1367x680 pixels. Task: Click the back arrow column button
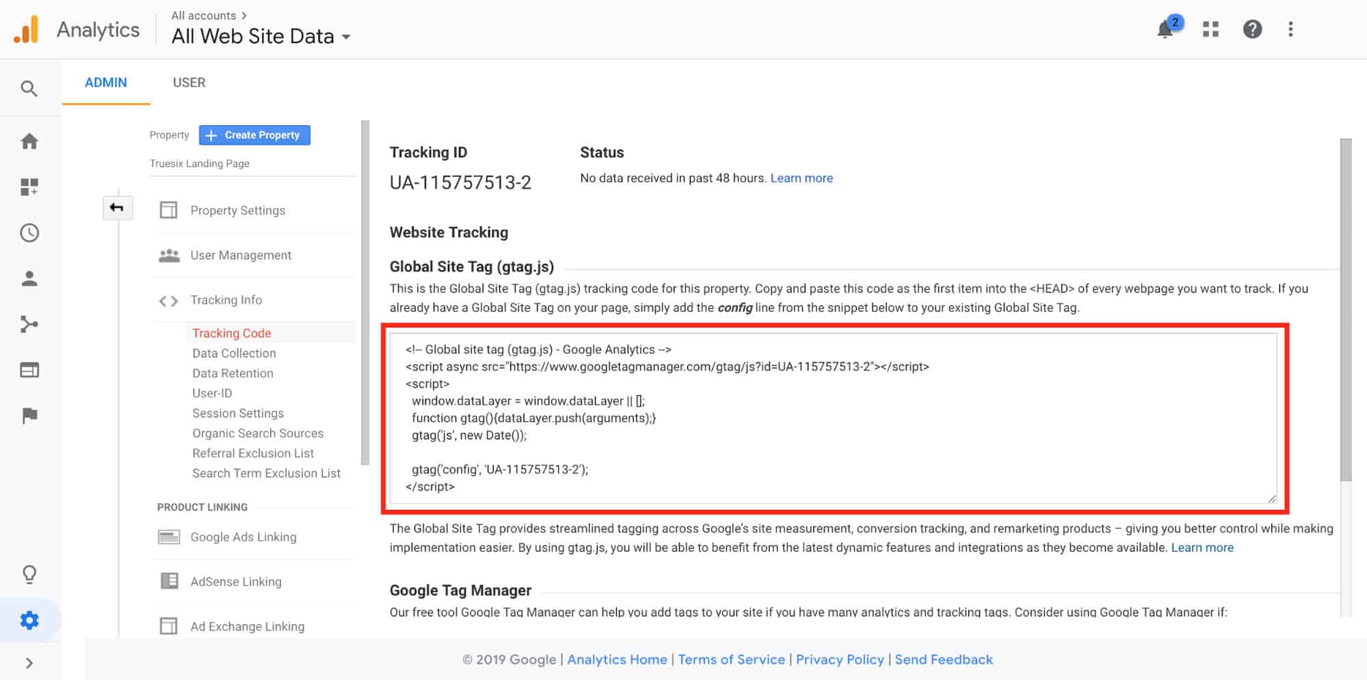(117, 208)
